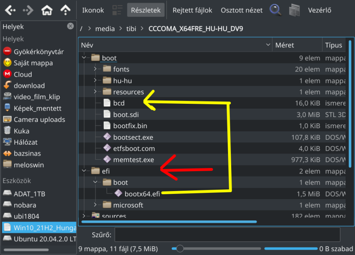The image size is (355, 255).
Task: Open Camera uploads place
Action: point(39,119)
